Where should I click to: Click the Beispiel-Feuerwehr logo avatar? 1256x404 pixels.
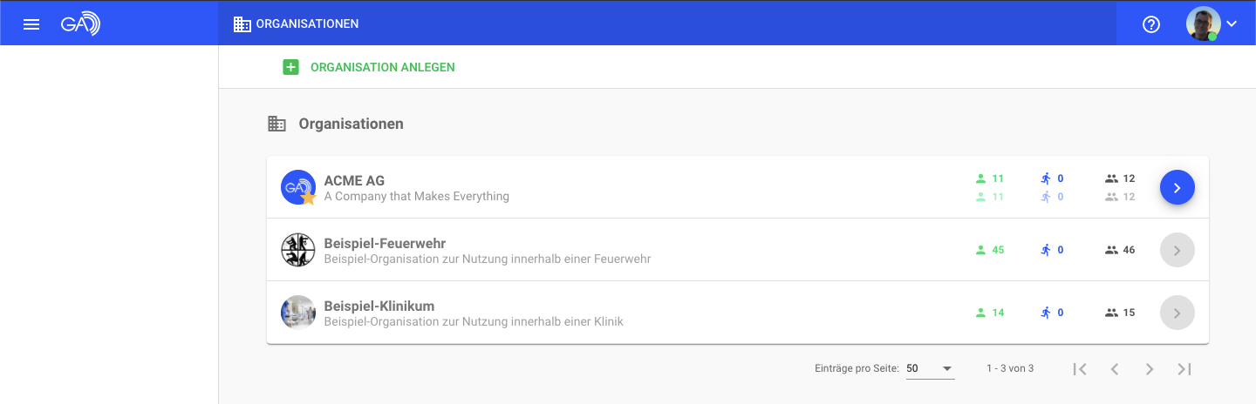coord(298,250)
